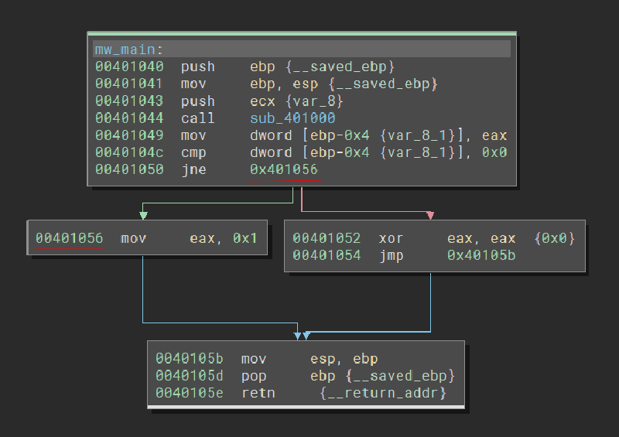Select address 0040105b in bottom block

click(x=189, y=359)
